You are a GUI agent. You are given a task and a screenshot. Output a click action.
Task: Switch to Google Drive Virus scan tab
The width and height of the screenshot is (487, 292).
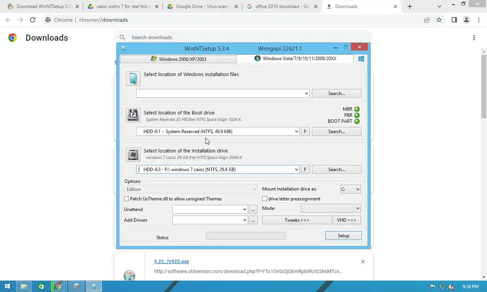[202, 6]
